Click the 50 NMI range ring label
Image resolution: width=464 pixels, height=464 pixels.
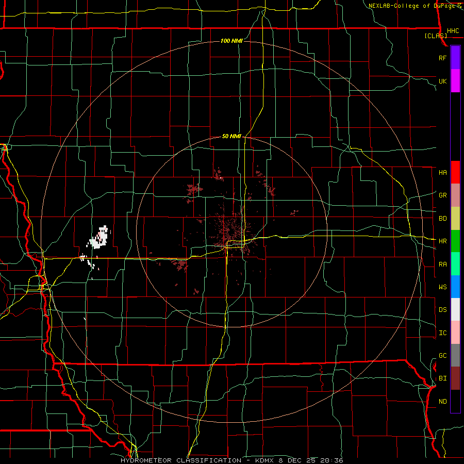tap(231, 136)
